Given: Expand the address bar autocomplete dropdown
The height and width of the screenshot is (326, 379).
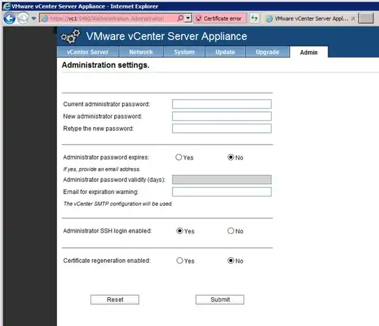Looking at the screenshot, I should 188,18.
